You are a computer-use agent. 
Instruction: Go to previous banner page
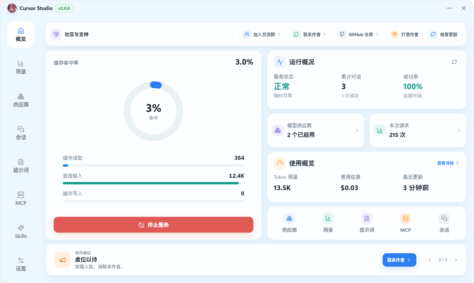pyautogui.click(x=430, y=260)
